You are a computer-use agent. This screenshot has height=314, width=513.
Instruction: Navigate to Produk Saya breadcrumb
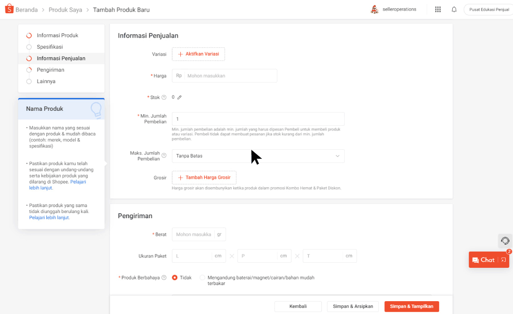(x=65, y=10)
